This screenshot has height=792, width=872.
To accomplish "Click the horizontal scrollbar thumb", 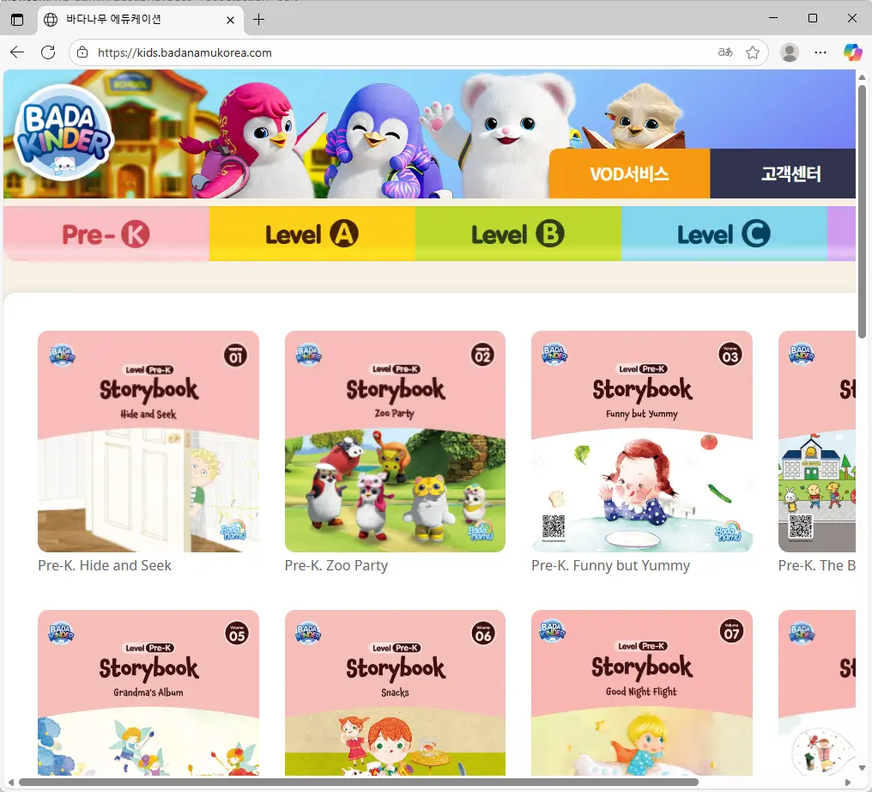I will (359, 783).
